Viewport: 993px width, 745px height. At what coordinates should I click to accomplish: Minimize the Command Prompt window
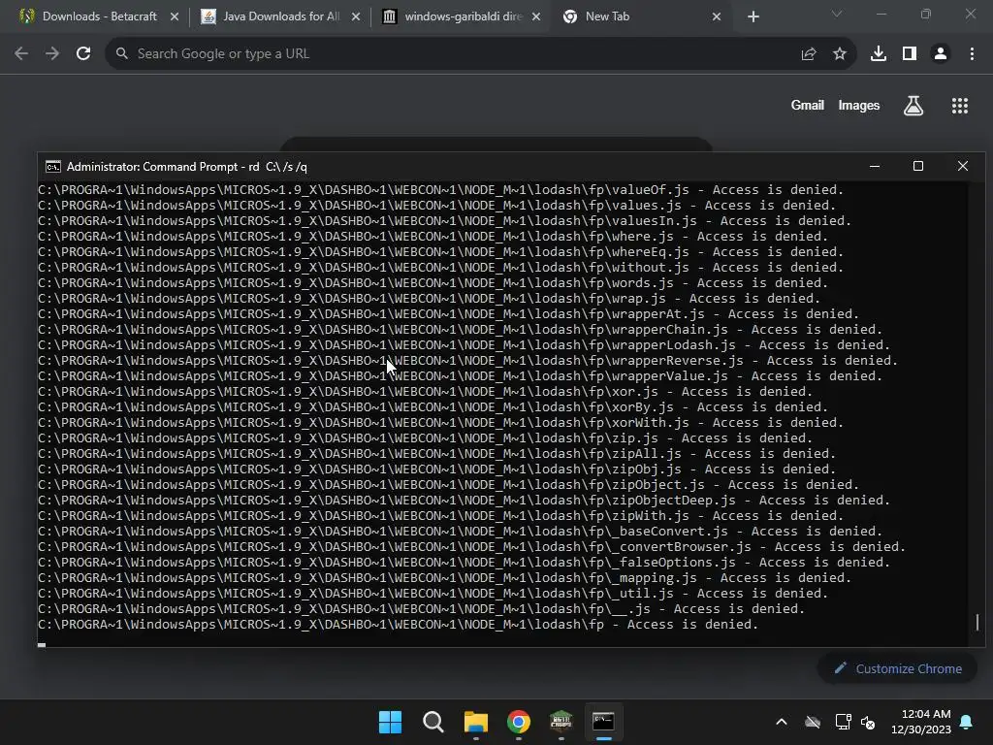[875, 167]
